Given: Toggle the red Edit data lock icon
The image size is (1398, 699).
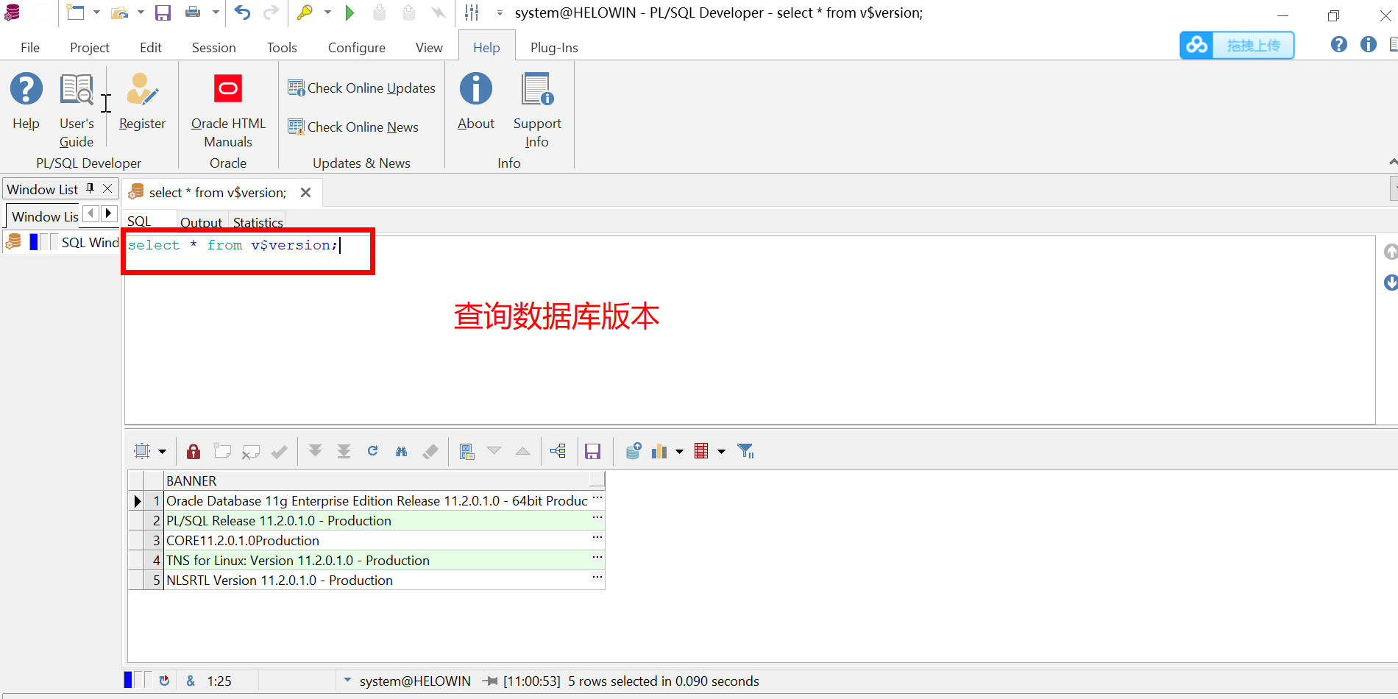Looking at the screenshot, I should pos(194,451).
